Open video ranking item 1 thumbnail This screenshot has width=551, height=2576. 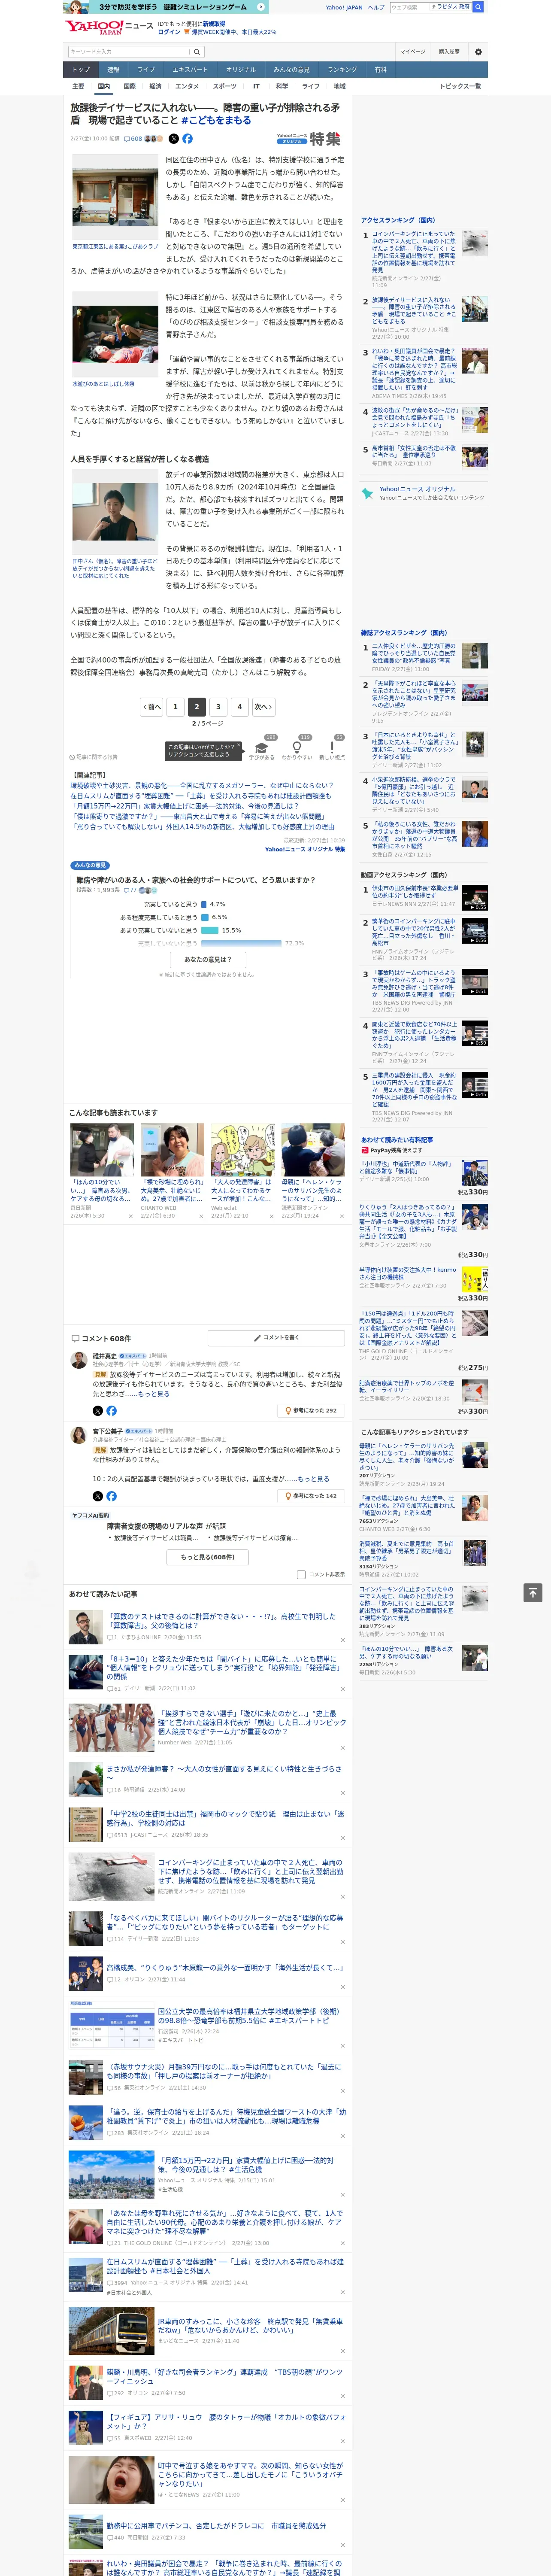tap(475, 897)
